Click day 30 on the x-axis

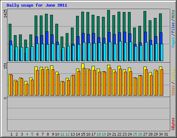click(161, 134)
